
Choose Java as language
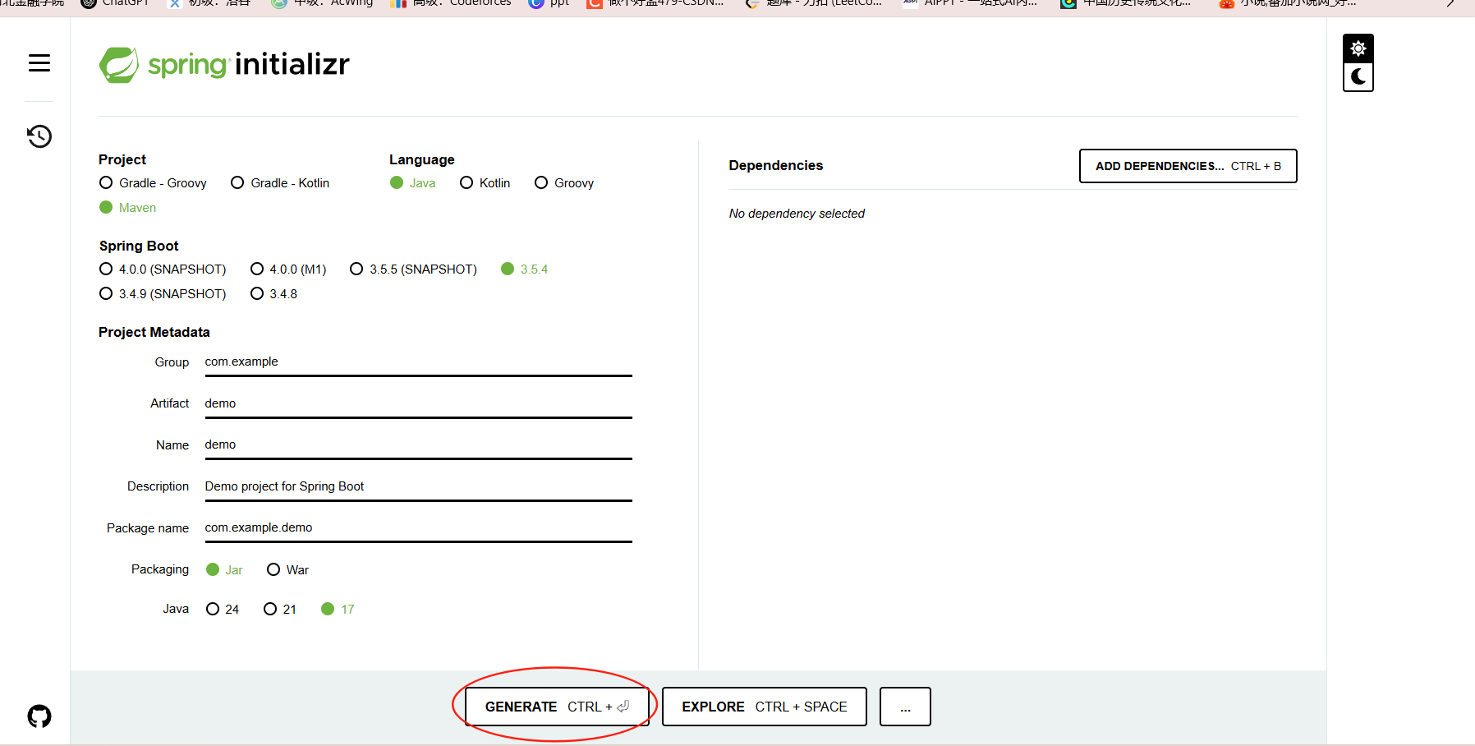coord(412,183)
